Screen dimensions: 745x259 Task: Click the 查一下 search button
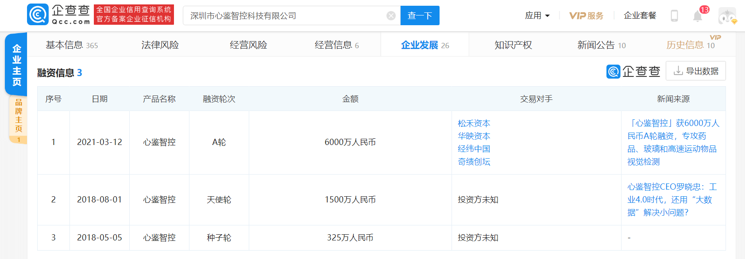420,15
